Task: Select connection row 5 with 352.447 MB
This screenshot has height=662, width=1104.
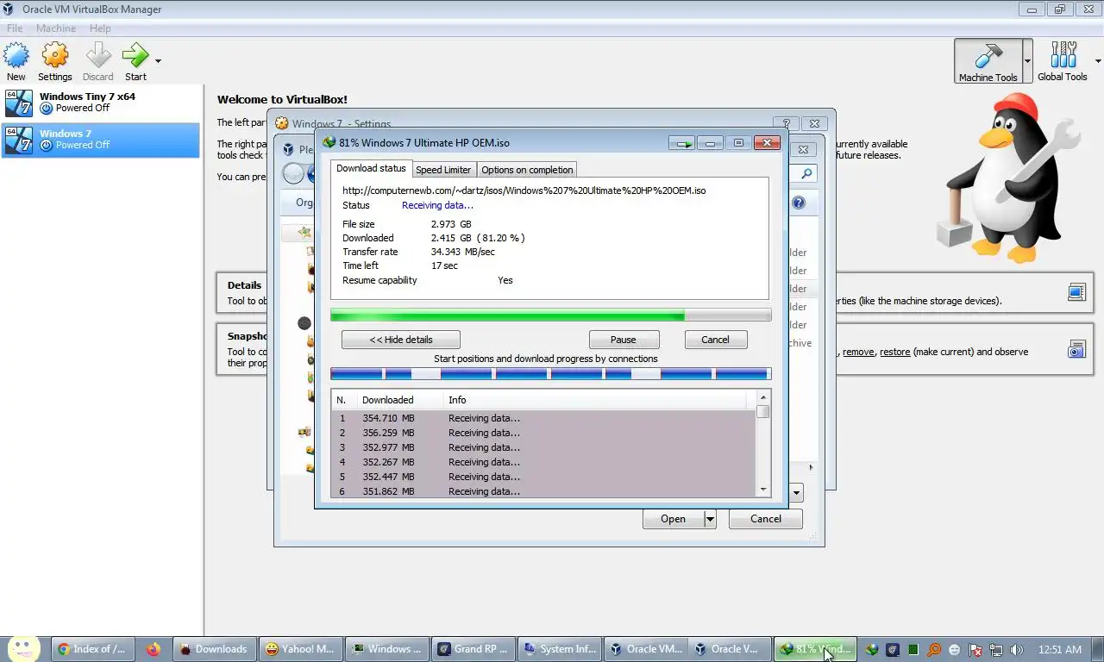Action: [543, 477]
